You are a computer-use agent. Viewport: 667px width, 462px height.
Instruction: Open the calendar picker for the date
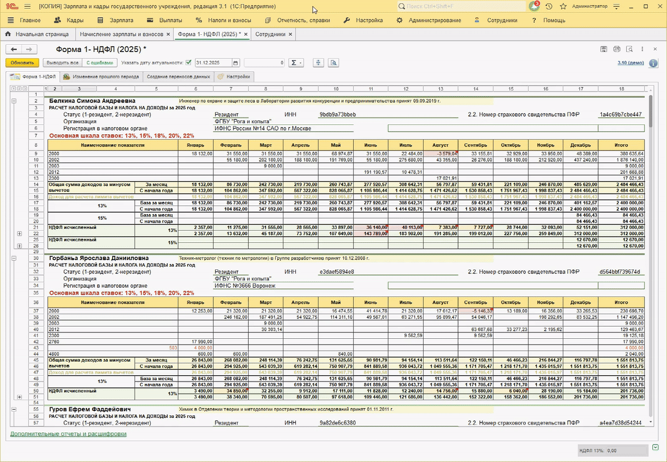(236, 63)
